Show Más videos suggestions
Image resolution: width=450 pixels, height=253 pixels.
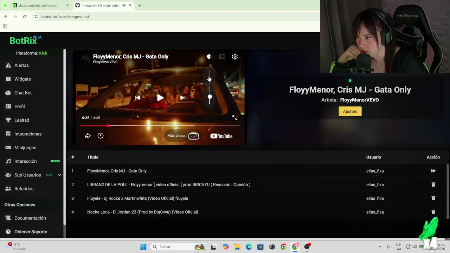point(183,136)
